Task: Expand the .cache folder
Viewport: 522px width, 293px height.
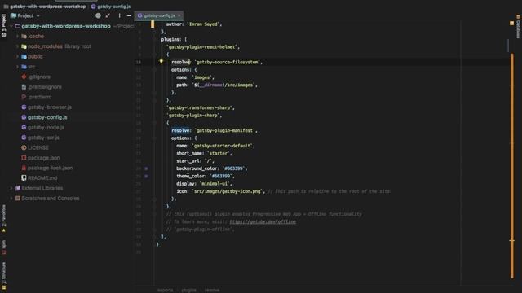Action: coord(17,36)
